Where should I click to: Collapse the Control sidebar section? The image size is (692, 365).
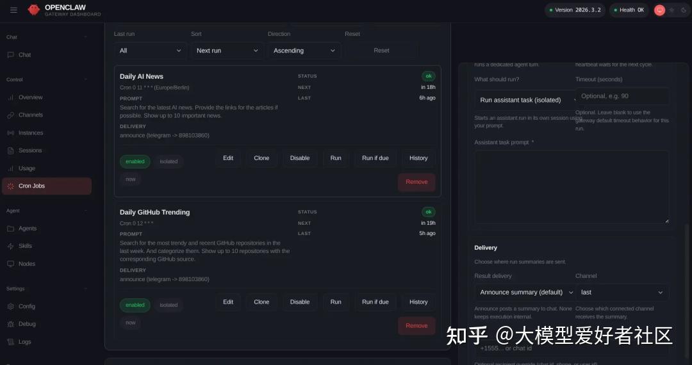(85, 80)
